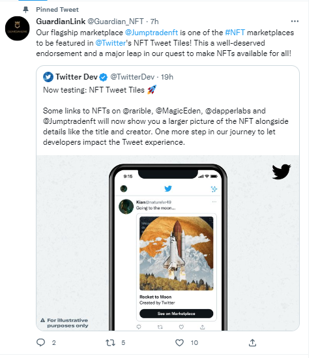Click the pinned tweet pin icon

point(26,10)
